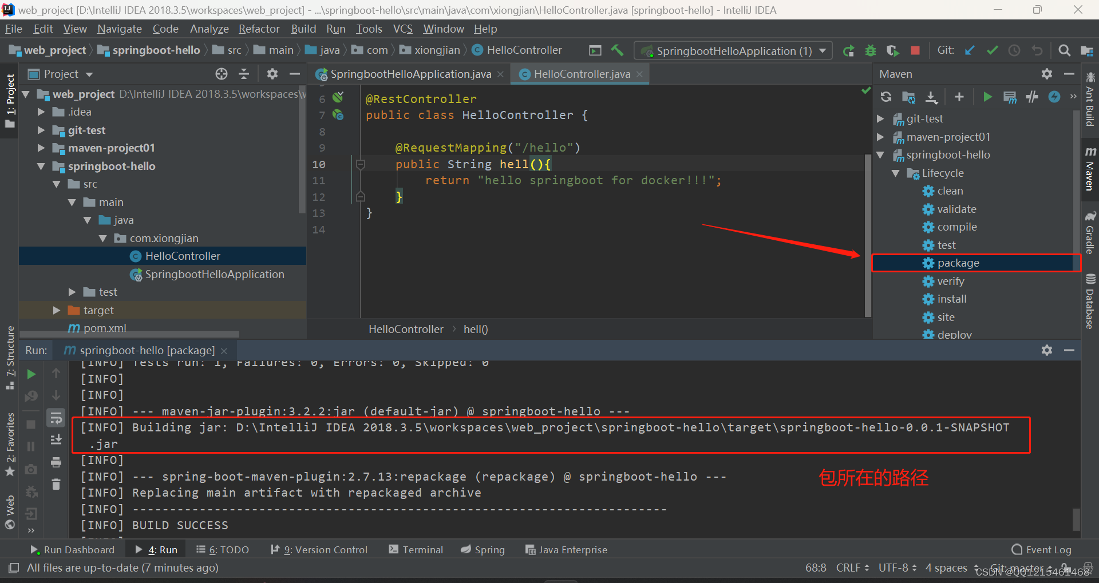Viewport: 1099px width, 583px height.
Task: Open the VCS menu
Action: tap(403, 29)
